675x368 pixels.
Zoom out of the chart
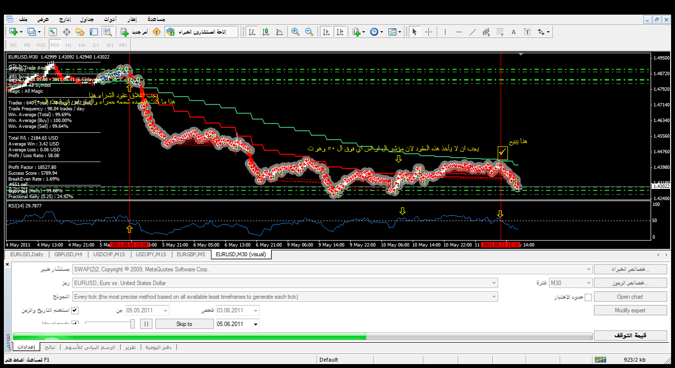(309, 32)
